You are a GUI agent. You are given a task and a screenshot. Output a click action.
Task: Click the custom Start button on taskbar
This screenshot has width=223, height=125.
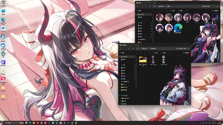pyautogui.click(x=2, y=123)
